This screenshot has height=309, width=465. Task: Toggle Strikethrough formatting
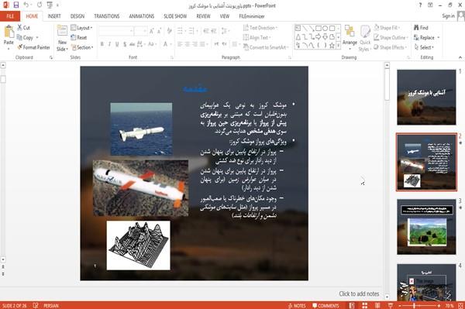(132, 44)
